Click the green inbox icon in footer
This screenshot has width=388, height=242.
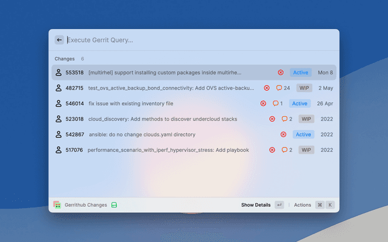[115, 205]
